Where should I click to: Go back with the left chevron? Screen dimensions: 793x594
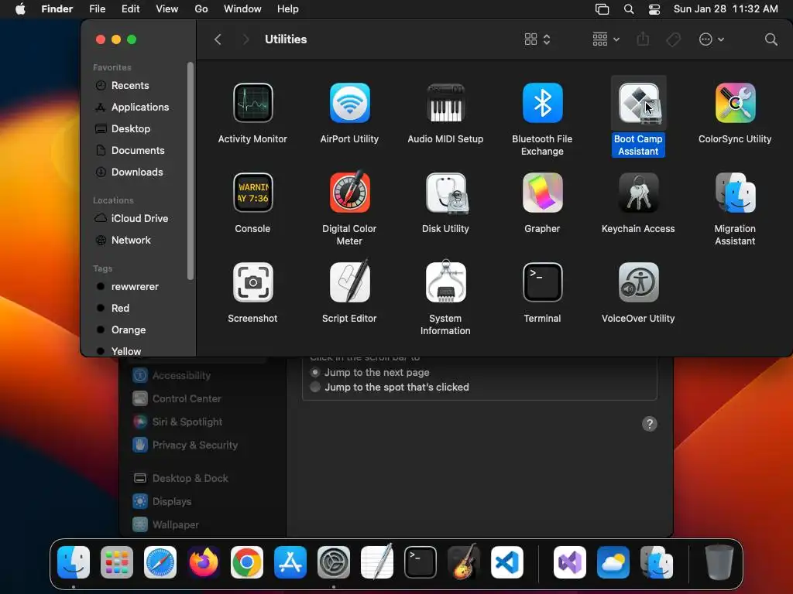click(218, 39)
